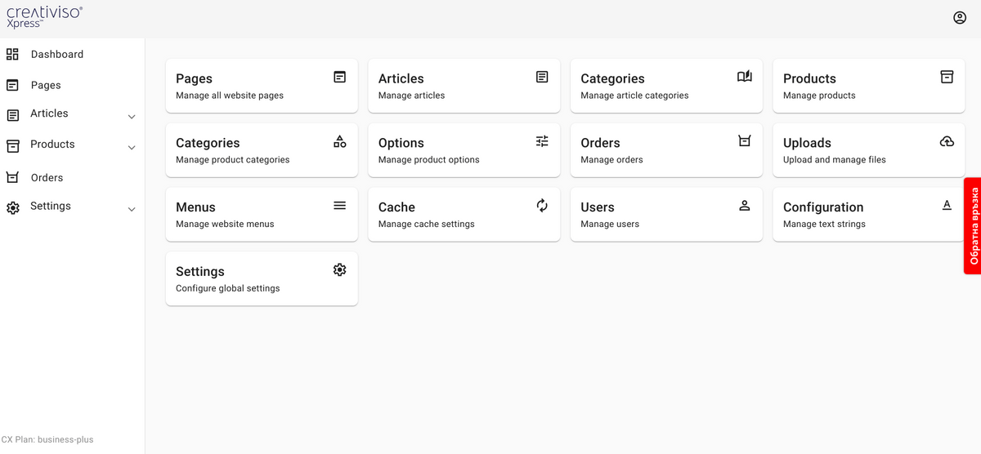Select Settings in the sidebar menu
Viewport: 981px width, 454px height.
[51, 206]
